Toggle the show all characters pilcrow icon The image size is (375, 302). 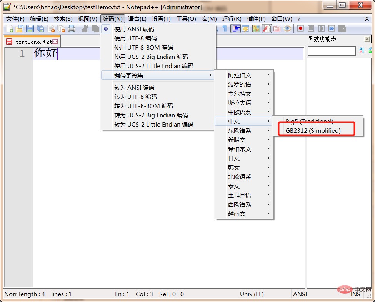[x=225, y=29]
